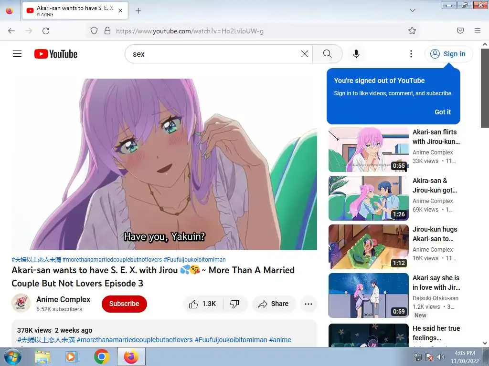Screen dimensions: 489x366
Task: Save to Pocket icon in toolbar
Action: (x=460, y=30)
